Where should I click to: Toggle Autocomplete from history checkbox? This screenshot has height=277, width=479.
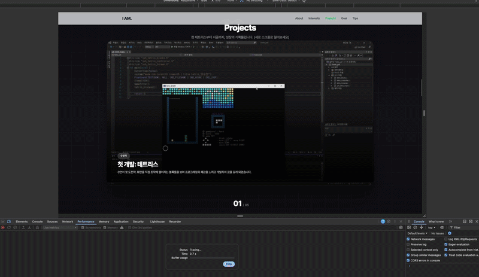(x=445, y=250)
